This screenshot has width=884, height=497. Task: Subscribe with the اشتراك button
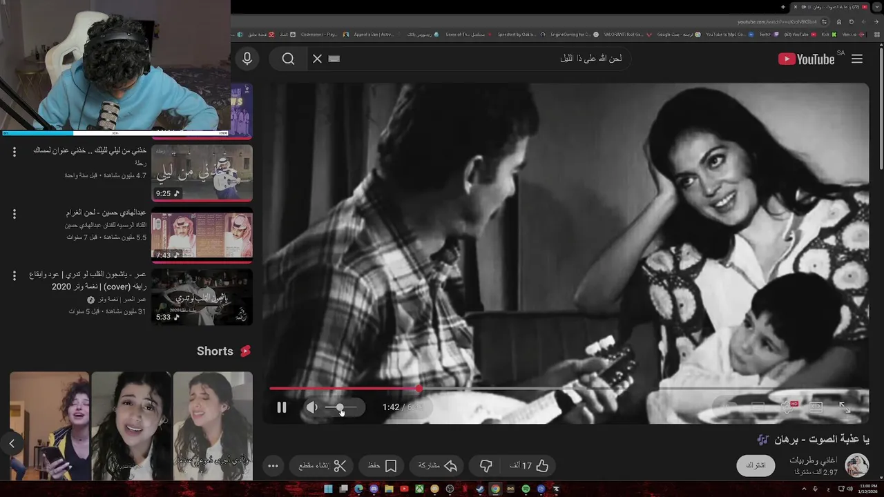(x=756, y=465)
